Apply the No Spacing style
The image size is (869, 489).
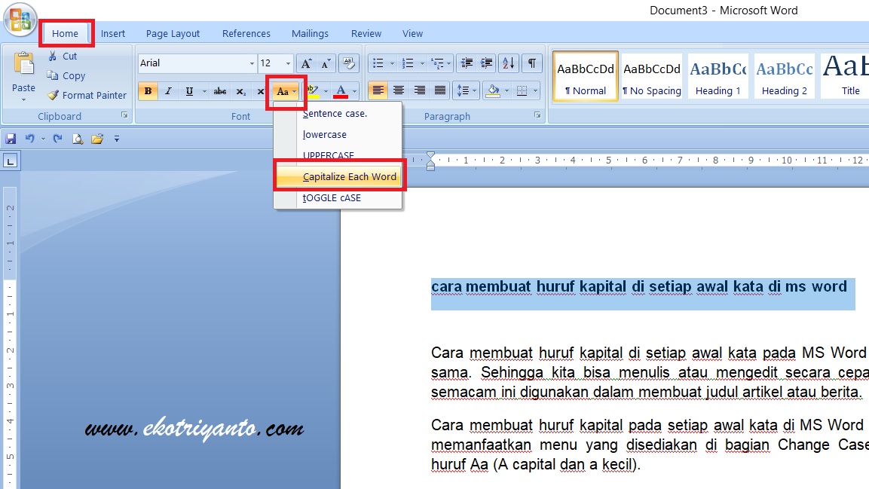[x=652, y=77]
